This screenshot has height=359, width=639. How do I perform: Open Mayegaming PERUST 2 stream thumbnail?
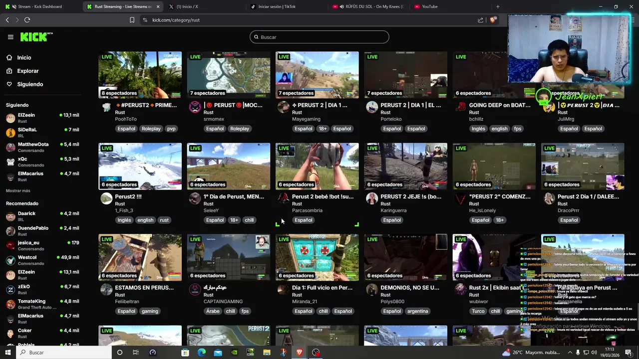[x=317, y=75]
